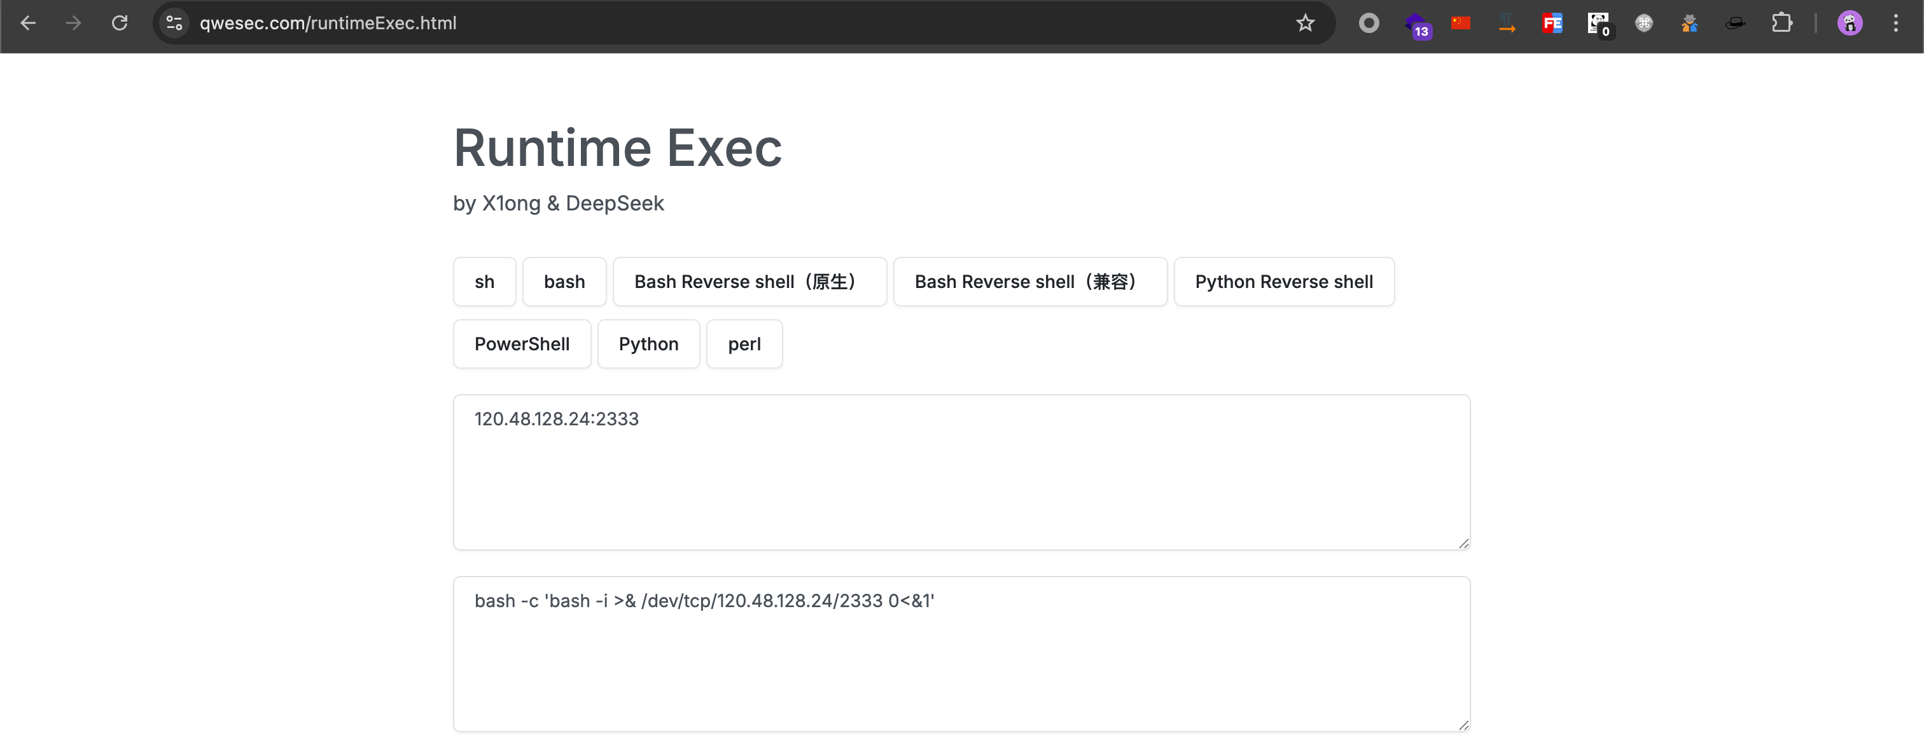Click the black hat extension icon
Image resolution: width=1924 pixels, height=740 pixels.
point(1735,23)
